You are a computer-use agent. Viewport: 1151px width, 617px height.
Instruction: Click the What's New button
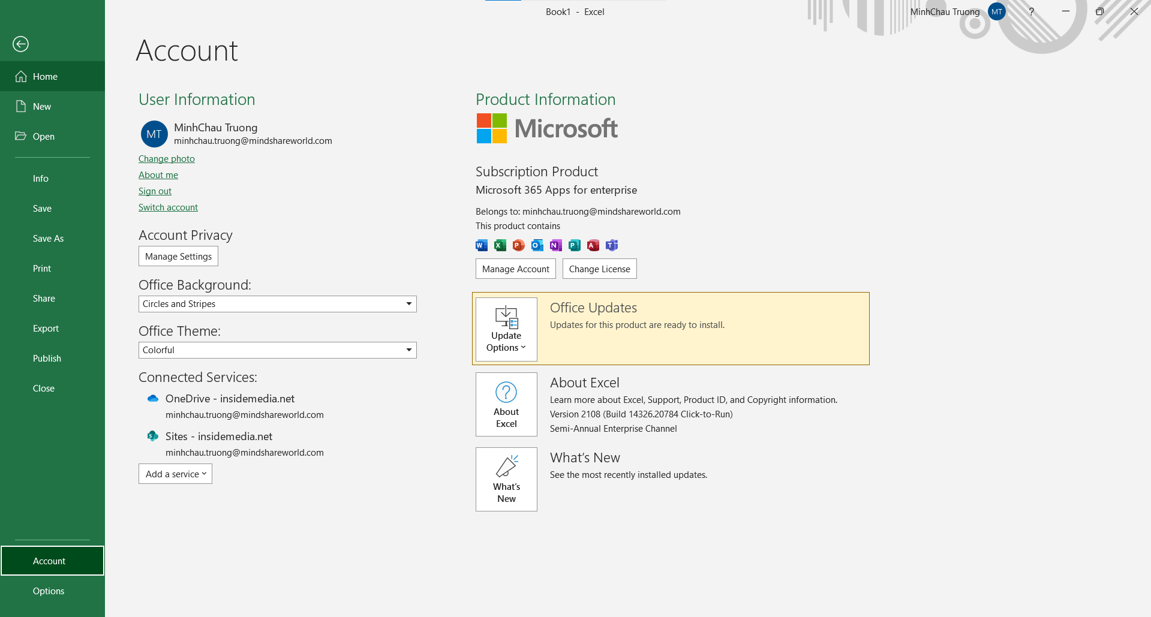pyautogui.click(x=506, y=479)
